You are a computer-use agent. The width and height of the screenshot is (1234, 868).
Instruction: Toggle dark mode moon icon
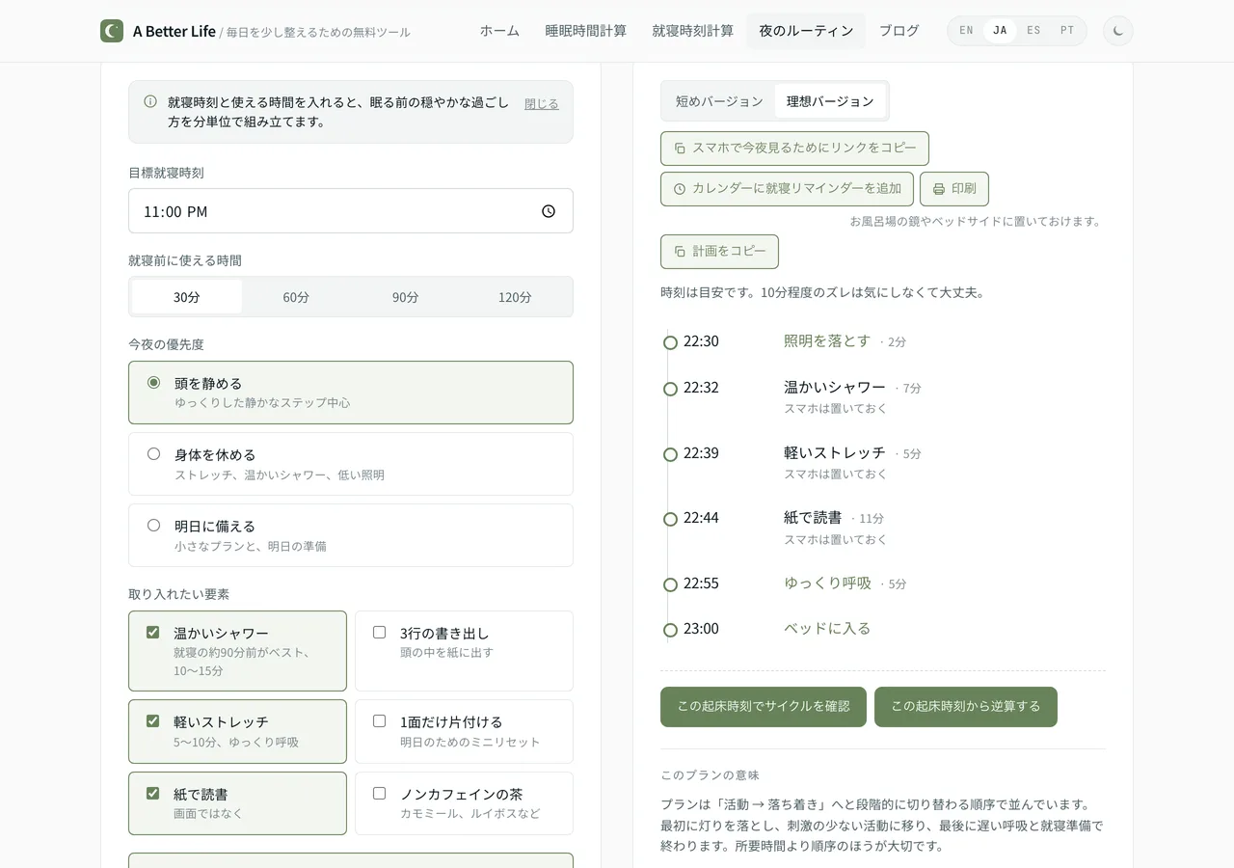pos(1118,31)
